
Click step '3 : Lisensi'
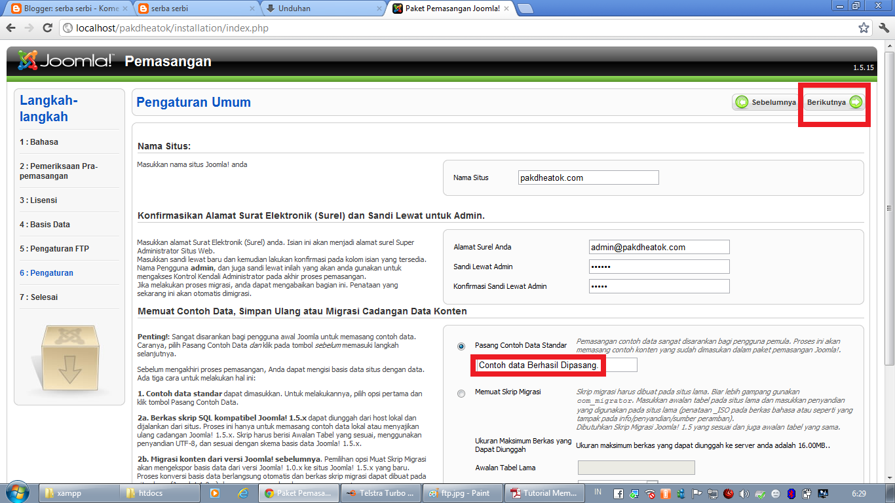38,200
